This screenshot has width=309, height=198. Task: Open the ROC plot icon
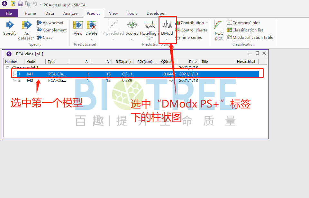pyautogui.click(x=218, y=29)
